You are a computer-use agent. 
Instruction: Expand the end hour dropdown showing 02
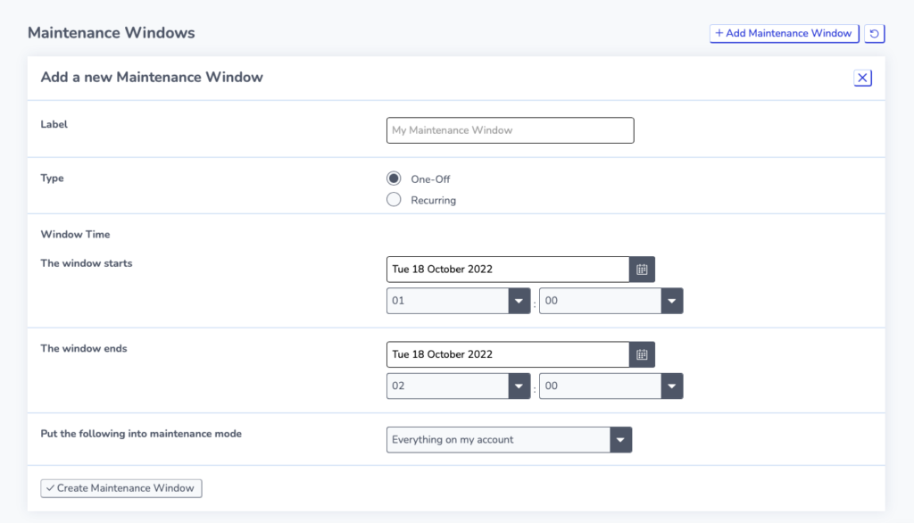[458, 386]
